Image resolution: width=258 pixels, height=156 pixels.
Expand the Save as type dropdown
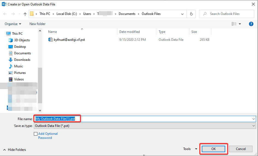pyautogui.click(x=254, y=126)
